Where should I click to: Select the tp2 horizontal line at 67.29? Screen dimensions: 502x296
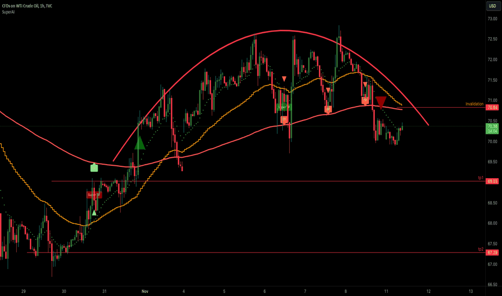coord(256,253)
